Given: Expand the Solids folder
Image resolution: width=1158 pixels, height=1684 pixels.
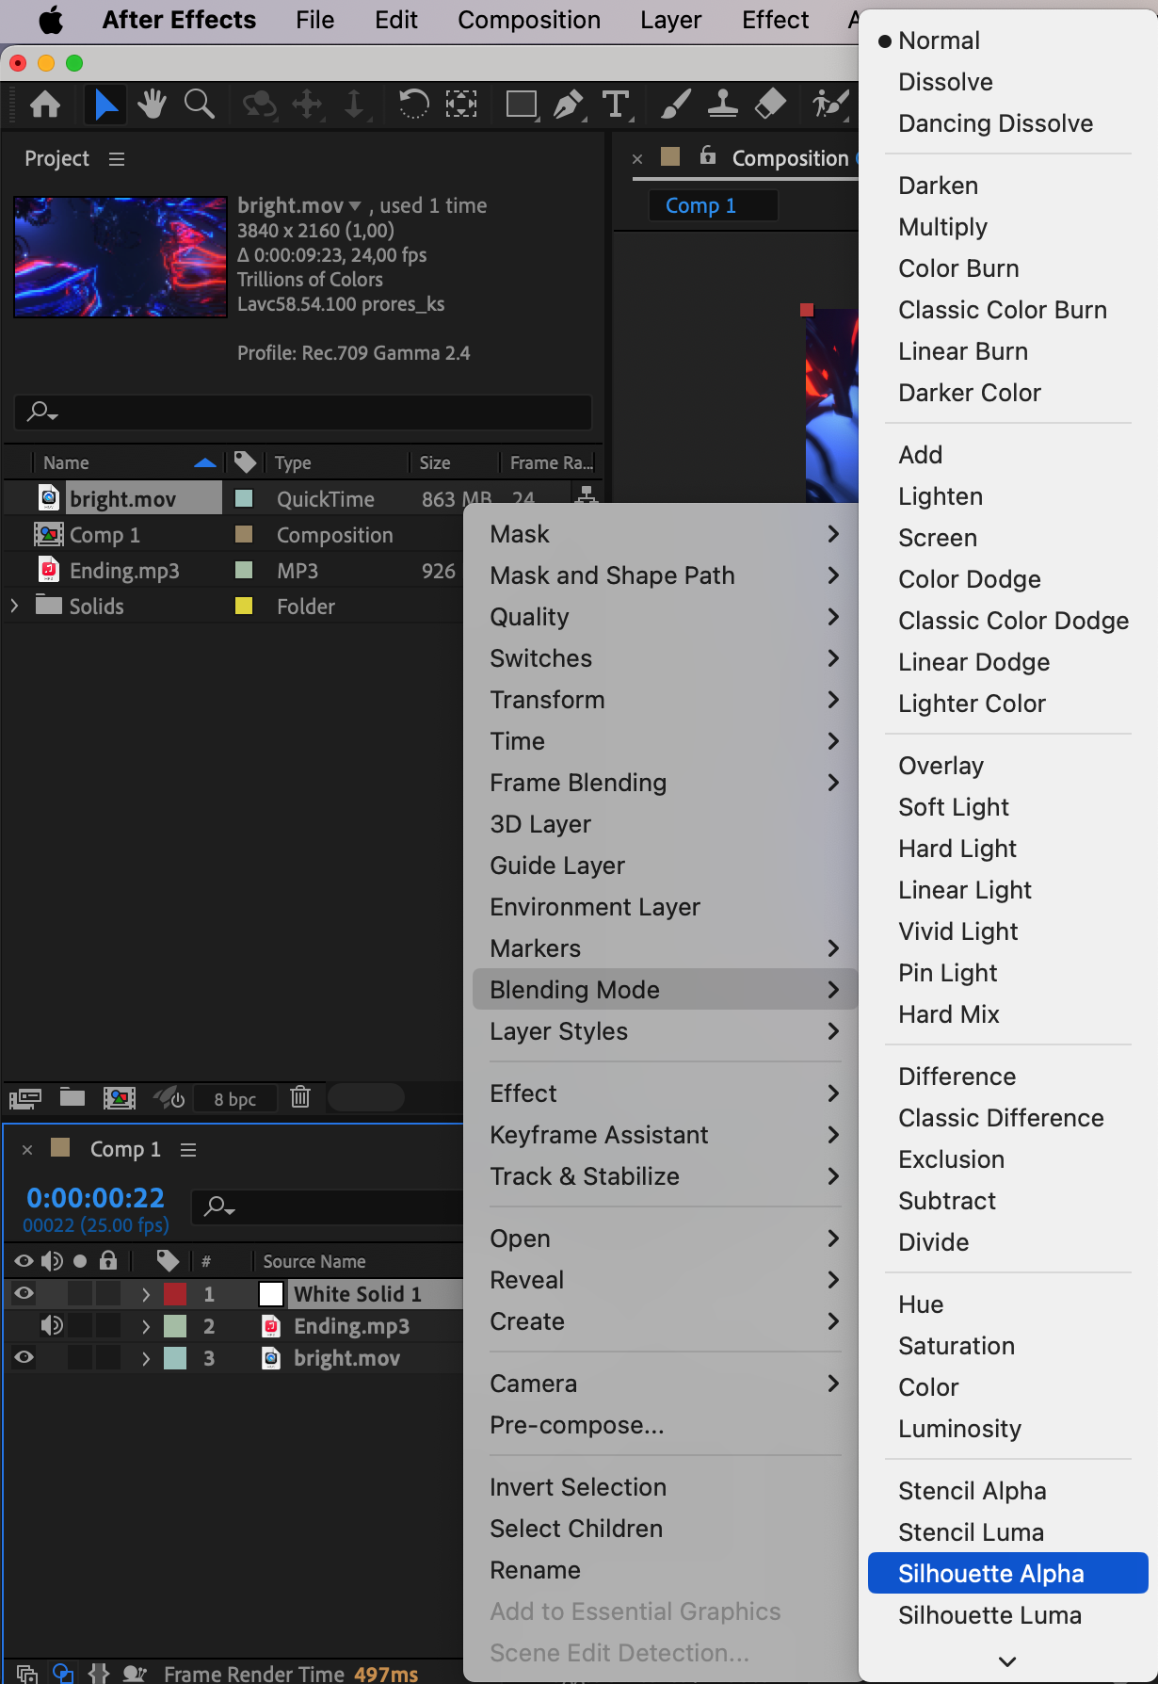Looking at the screenshot, I should tap(14, 606).
